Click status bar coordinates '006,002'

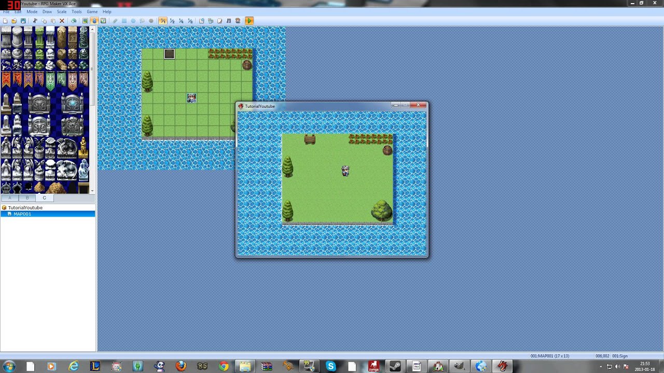point(602,356)
